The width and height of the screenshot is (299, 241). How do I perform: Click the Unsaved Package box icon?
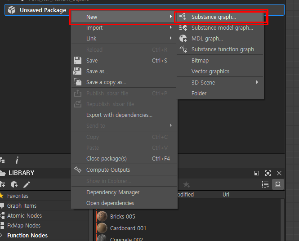click(x=12, y=10)
